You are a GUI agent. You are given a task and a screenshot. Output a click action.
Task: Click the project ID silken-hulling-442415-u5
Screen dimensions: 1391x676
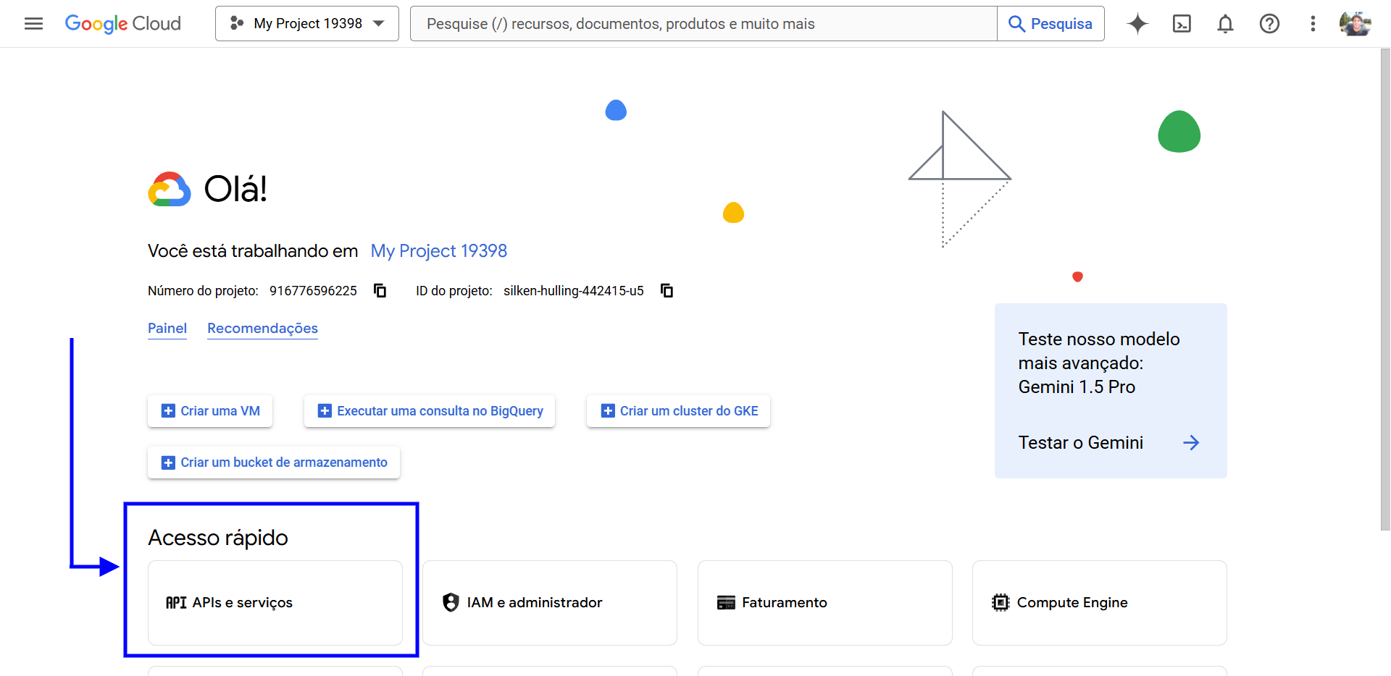coord(574,291)
